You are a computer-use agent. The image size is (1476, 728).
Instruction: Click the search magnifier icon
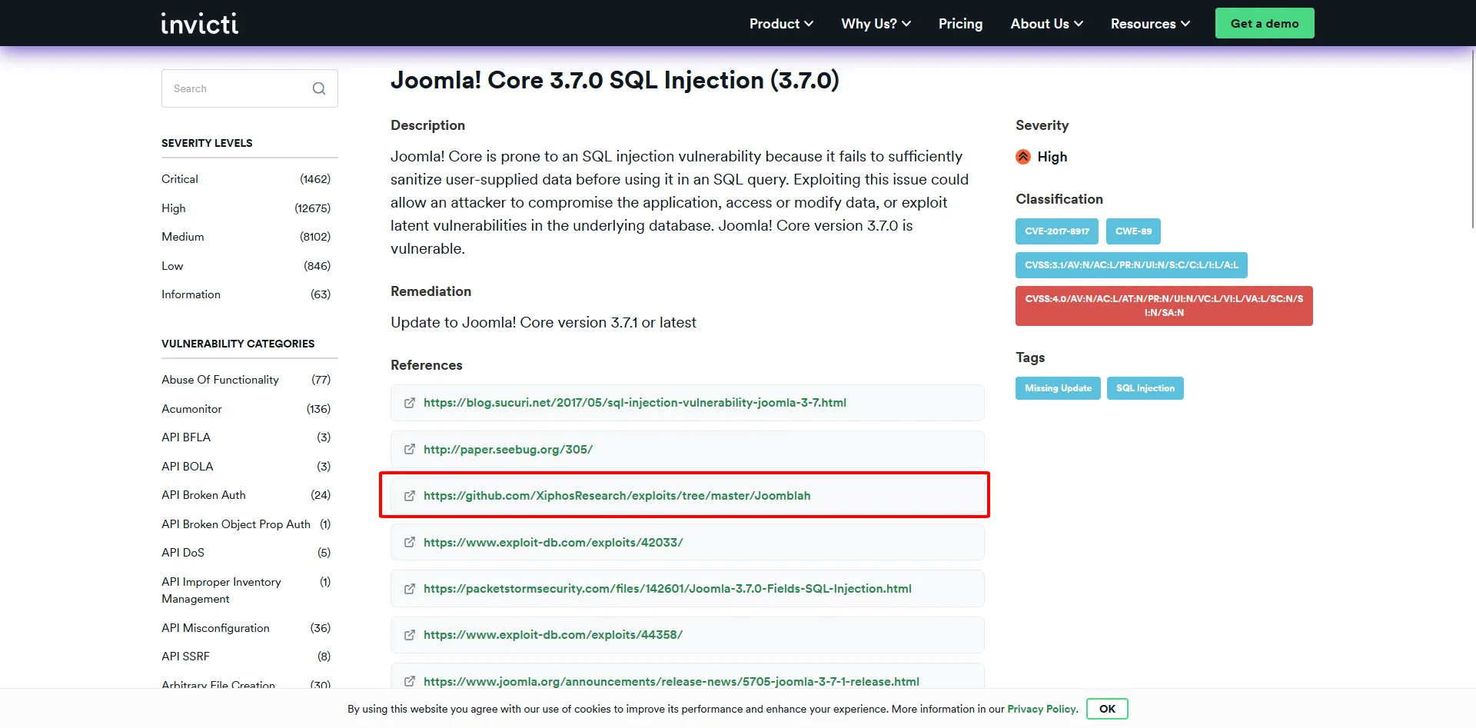(x=319, y=88)
